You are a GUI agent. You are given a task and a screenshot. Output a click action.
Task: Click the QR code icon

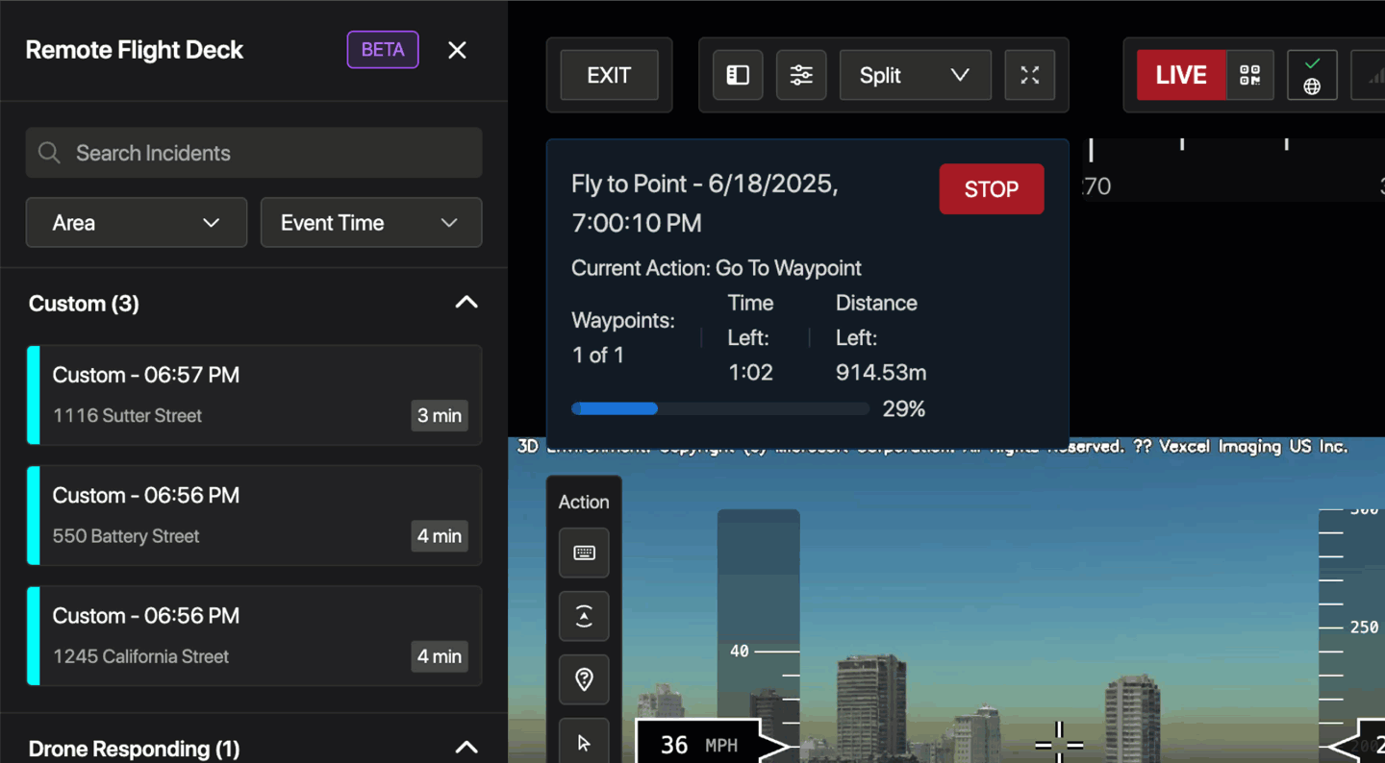click(1249, 75)
